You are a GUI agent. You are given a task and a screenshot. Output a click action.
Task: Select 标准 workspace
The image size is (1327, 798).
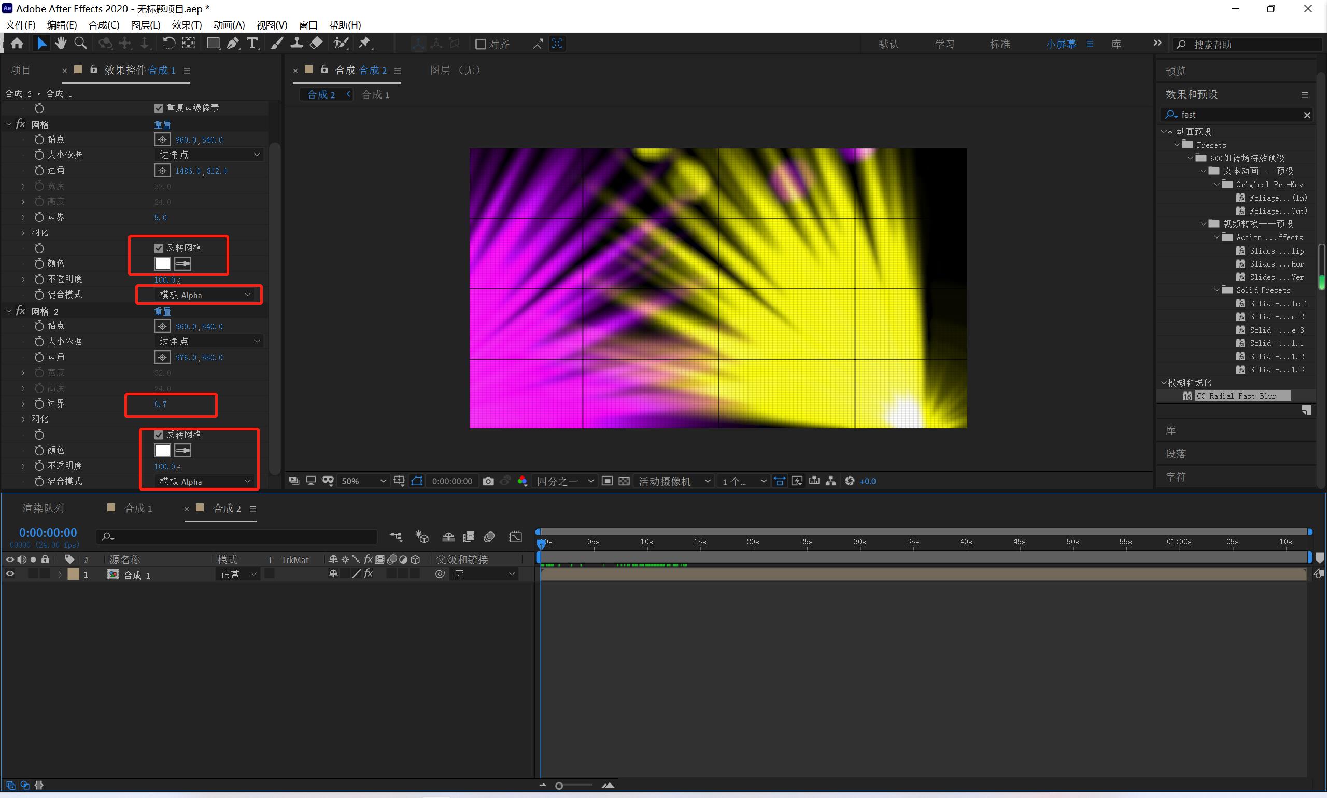(1000, 44)
